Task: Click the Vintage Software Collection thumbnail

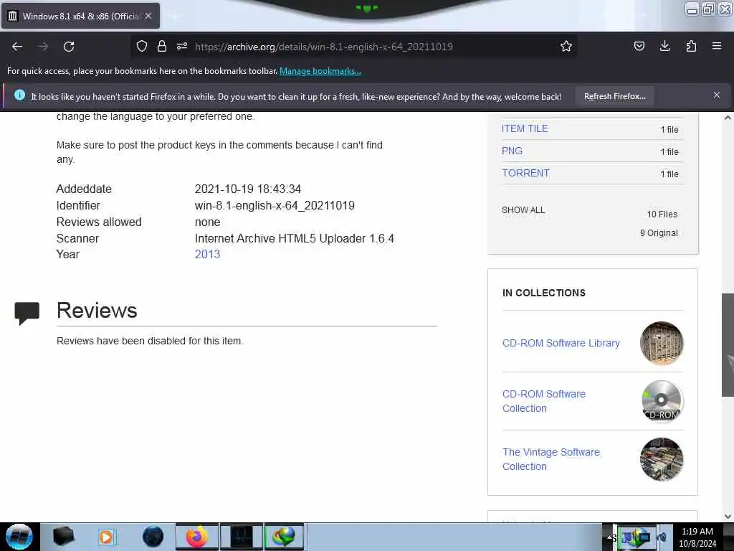Action: point(662,459)
